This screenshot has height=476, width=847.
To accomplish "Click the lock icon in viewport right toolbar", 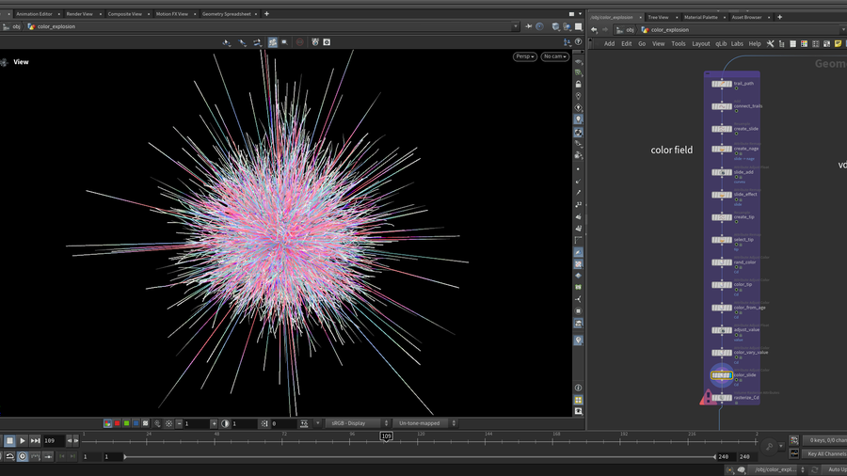I will pos(578,85).
